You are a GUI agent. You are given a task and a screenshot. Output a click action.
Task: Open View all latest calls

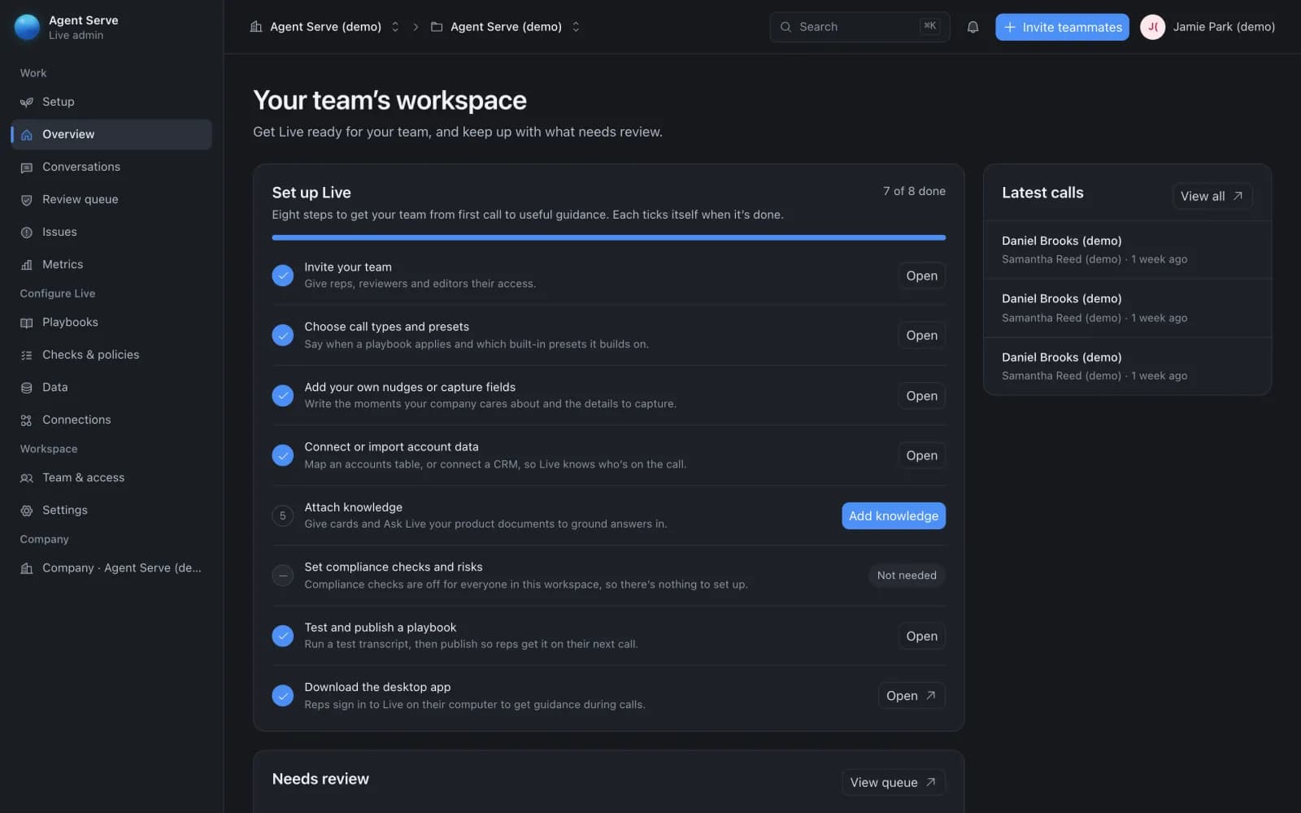(x=1212, y=196)
